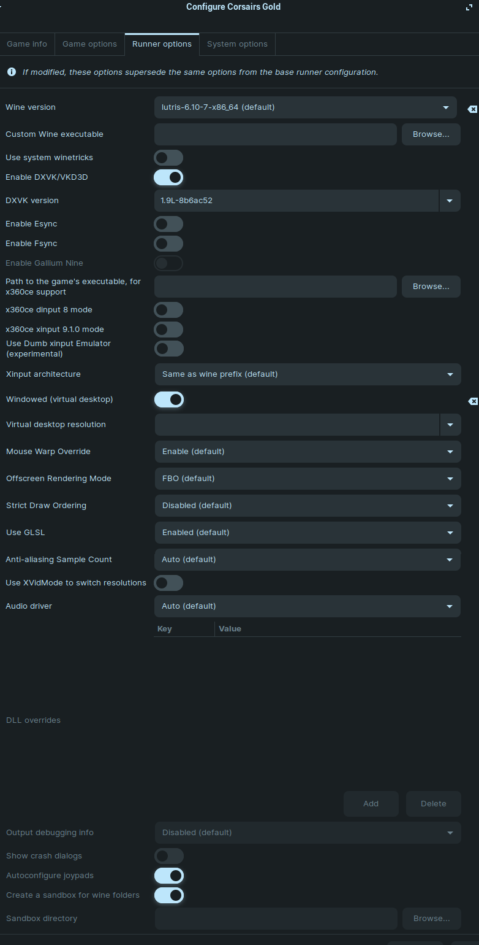479x945 pixels.
Task: Toggle Use system winetricks on
Action: click(168, 158)
